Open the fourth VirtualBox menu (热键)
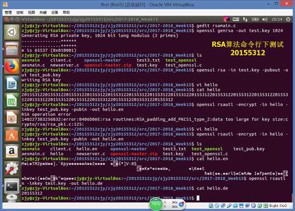Image resolution: width=295 pixels, height=211 pixels. click(43, 12)
